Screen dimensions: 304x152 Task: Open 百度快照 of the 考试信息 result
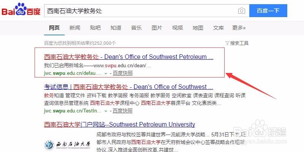[x=122, y=111]
